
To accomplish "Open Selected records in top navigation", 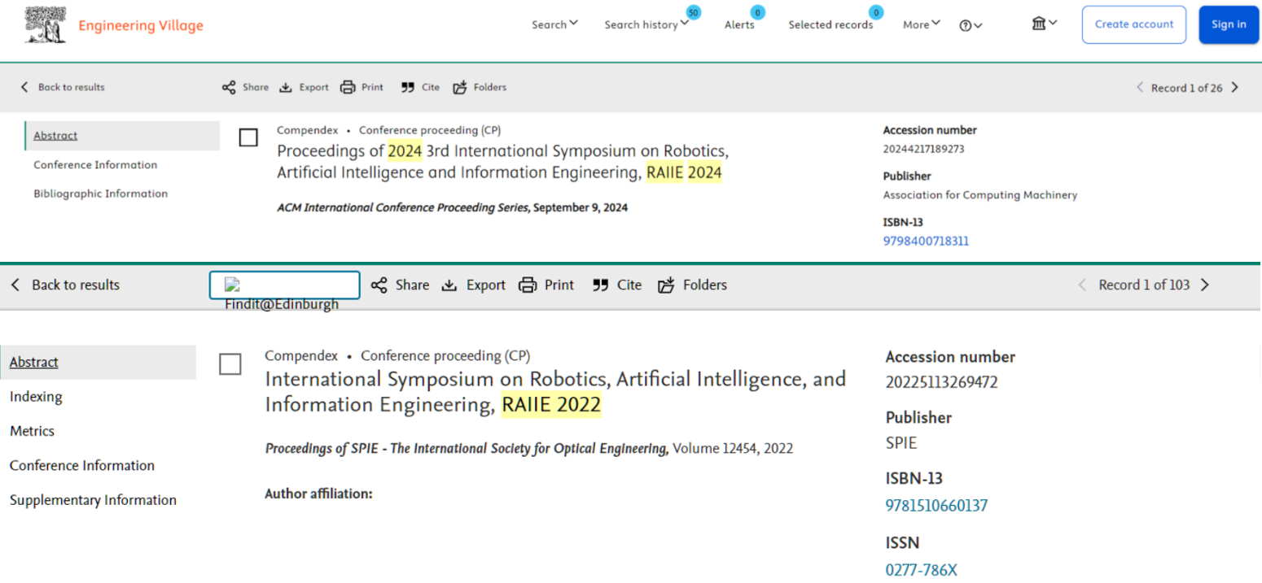I will click(x=830, y=24).
